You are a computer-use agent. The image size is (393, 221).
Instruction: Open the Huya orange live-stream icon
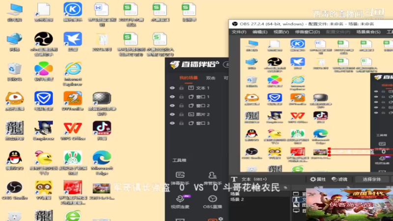(15, 101)
